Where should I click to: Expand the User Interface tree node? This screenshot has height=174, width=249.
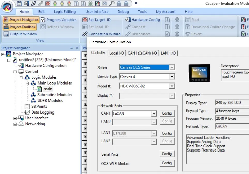coord(15,118)
